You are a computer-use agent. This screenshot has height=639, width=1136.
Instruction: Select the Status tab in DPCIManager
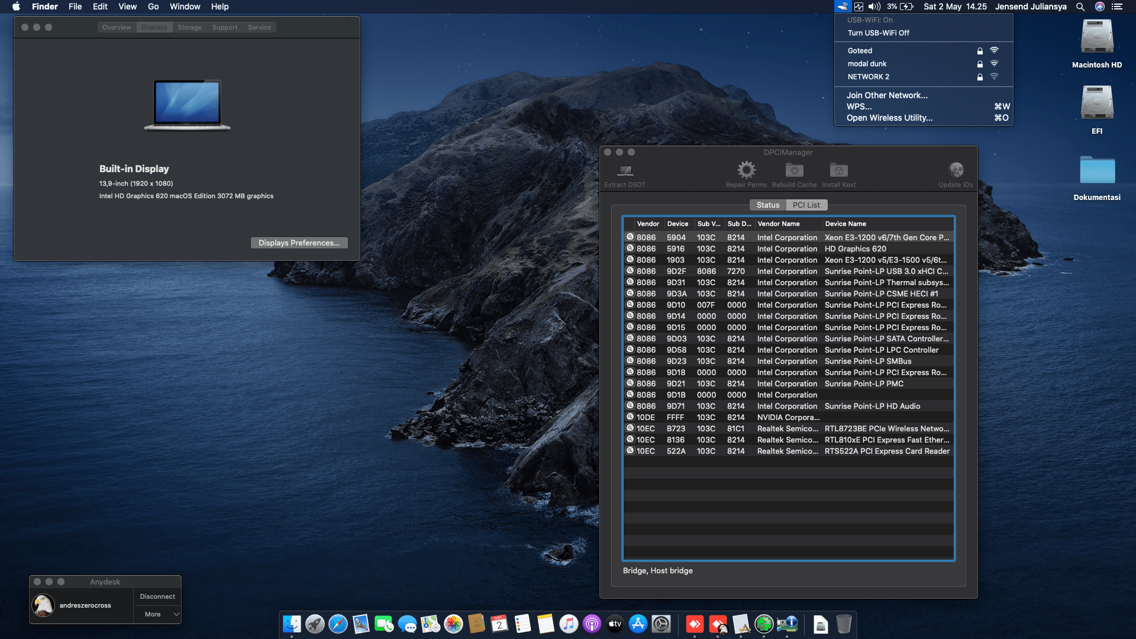click(x=767, y=205)
